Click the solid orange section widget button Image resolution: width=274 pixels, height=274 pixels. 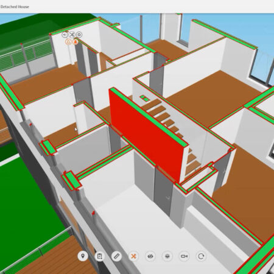click(x=76, y=42)
